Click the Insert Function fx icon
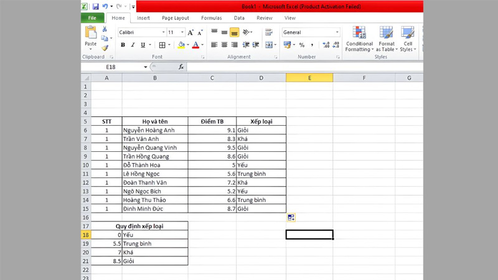Screen dimensions: 498x280 click(x=181, y=67)
